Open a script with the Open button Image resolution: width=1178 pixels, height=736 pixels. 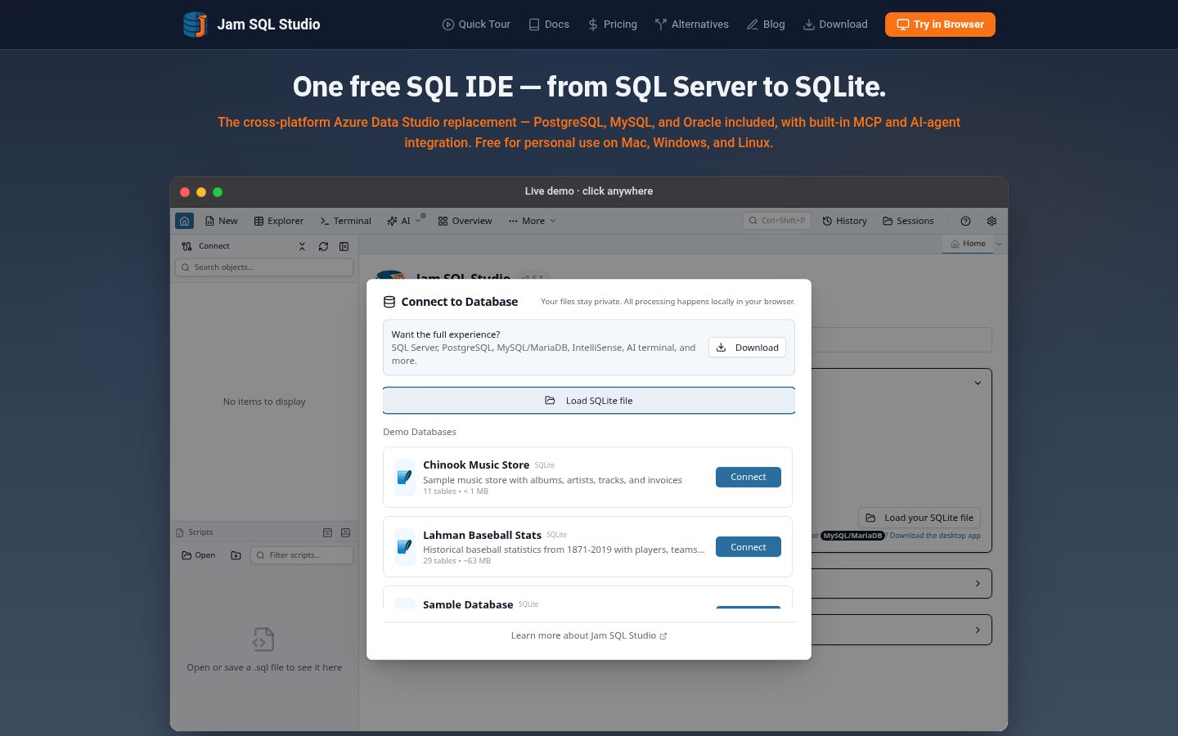pyautogui.click(x=198, y=555)
